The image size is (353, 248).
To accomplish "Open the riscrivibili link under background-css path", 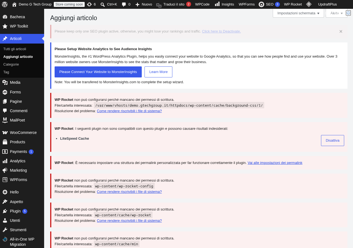I will 129,111.
